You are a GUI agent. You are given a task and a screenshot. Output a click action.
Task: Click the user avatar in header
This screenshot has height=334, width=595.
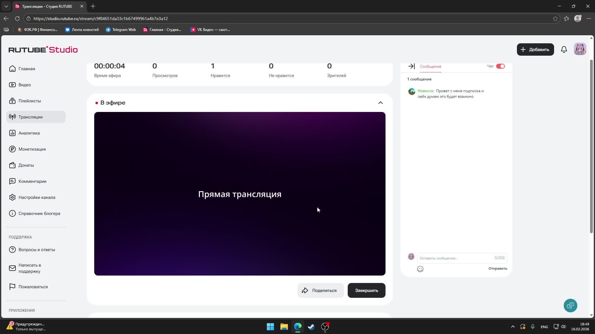tap(580, 49)
